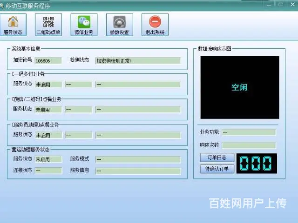The image size is (298, 223).
Task: Click the 加密锁号 field showing 106606
Action: [x=48, y=61]
